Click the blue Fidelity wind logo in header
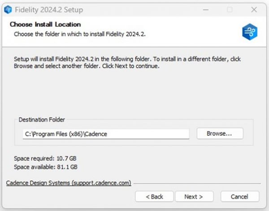The height and width of the screenshot is (211, 269). pyautogui.click(x=250, y=32)
